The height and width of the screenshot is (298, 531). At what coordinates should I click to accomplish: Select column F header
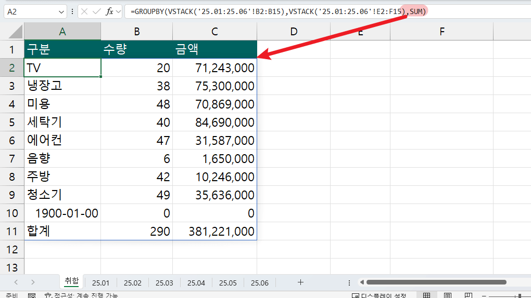[x=441, y=32]
